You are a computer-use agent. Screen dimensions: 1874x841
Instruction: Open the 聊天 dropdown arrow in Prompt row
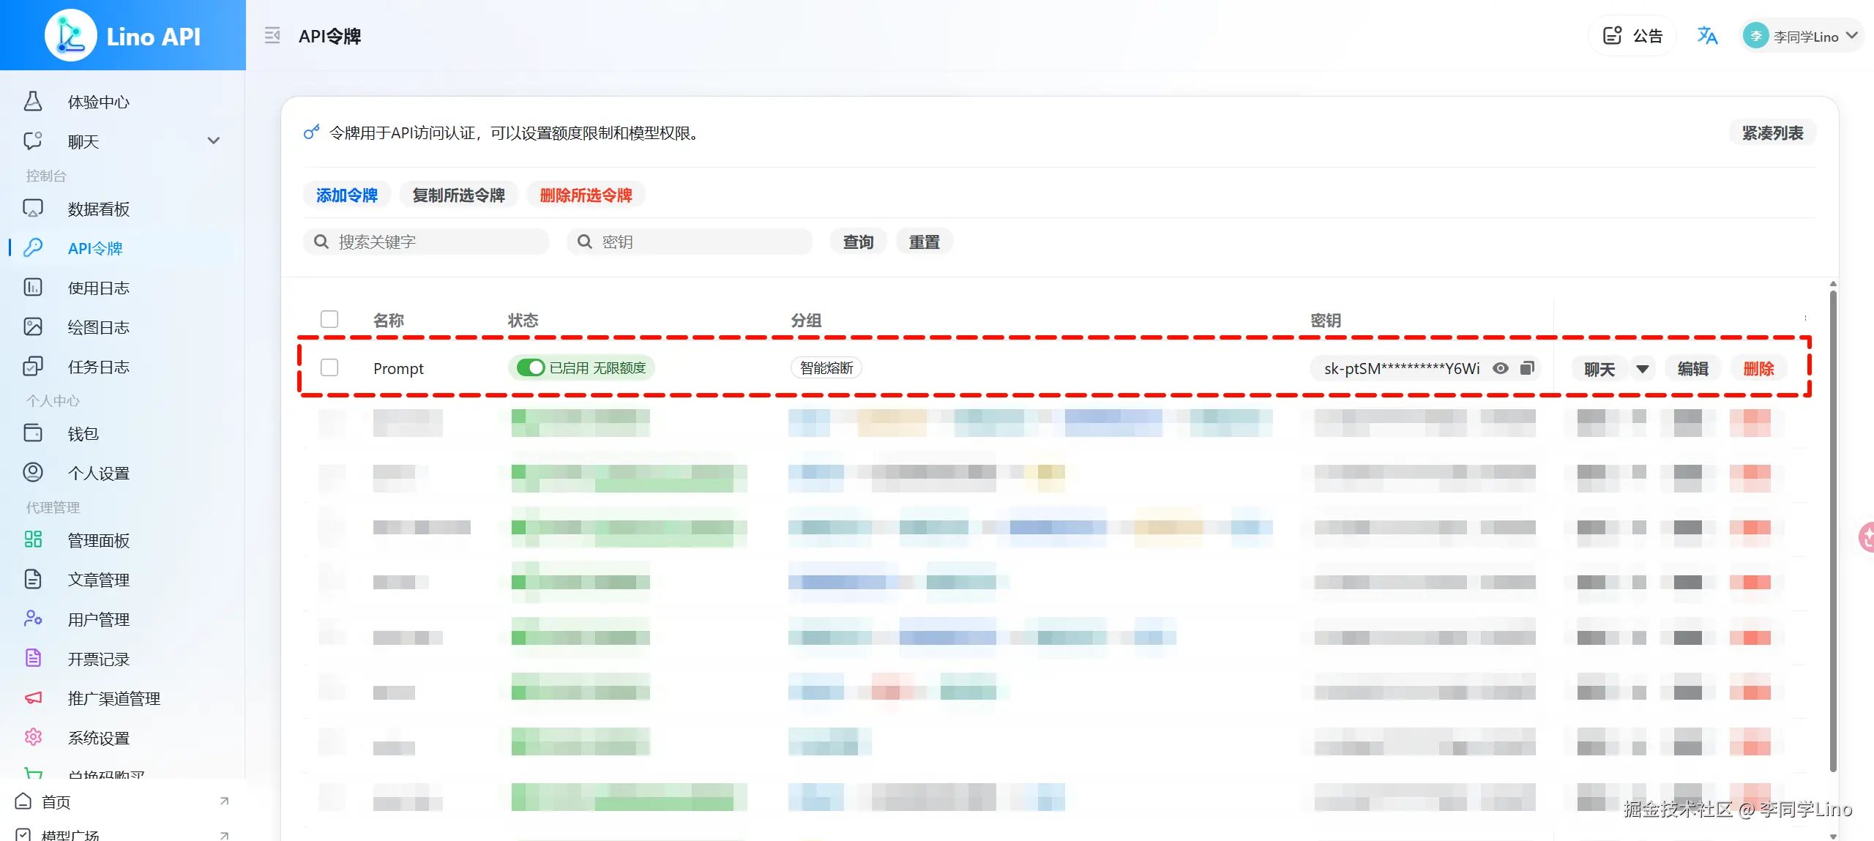pos(1643,369)
